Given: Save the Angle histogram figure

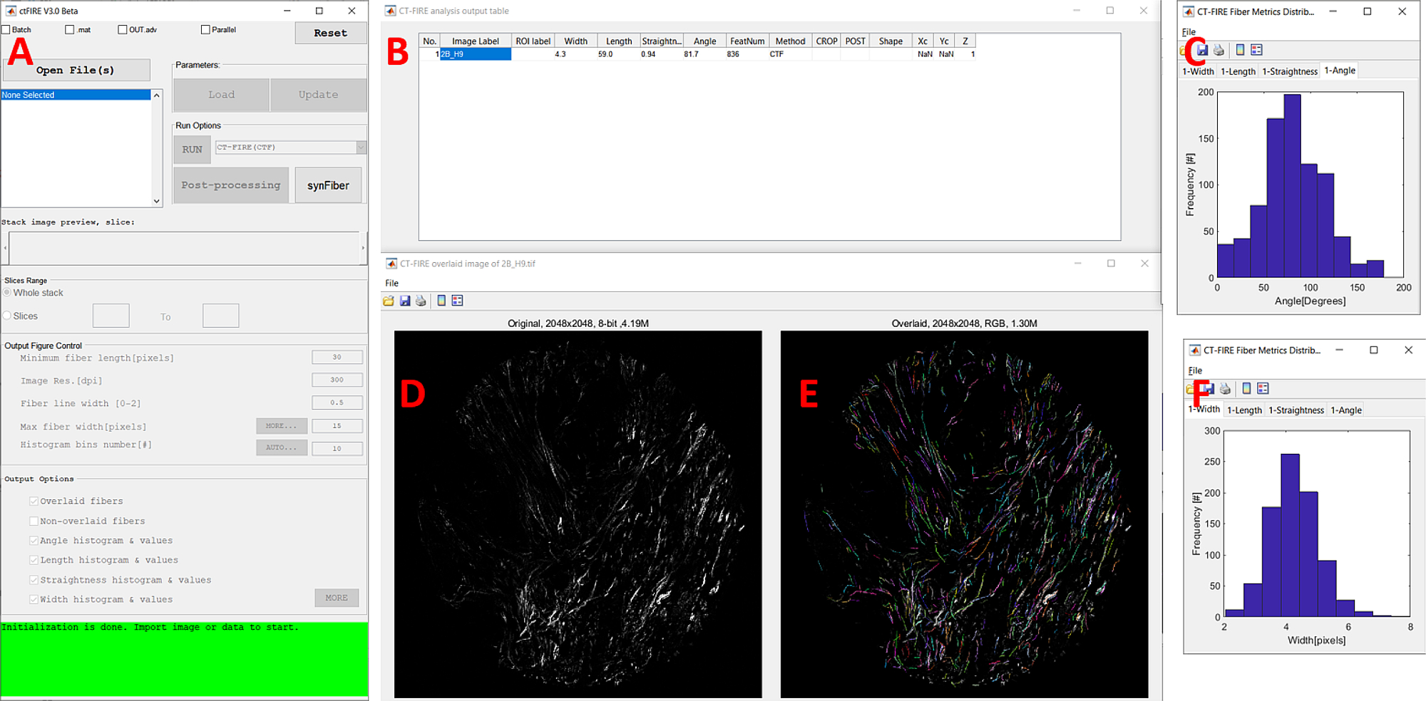Looking at the screenshot, I should pyautogui.click(x=1203, y=50).
